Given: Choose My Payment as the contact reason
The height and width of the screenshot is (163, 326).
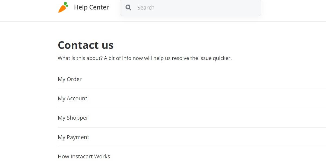Looking at the screenshot, I should coord(73,137).
